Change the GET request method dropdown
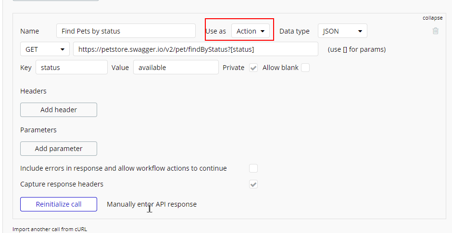The width and height of the screenshot is (452, 233). coord(45,49)
